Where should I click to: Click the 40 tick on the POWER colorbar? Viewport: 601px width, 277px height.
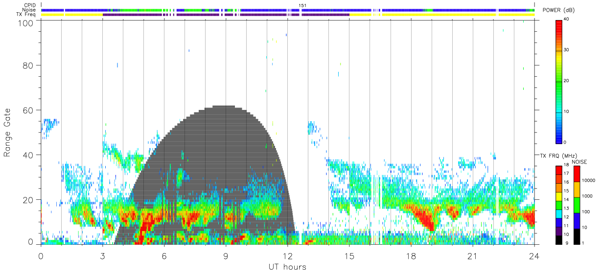pos(567,20)
